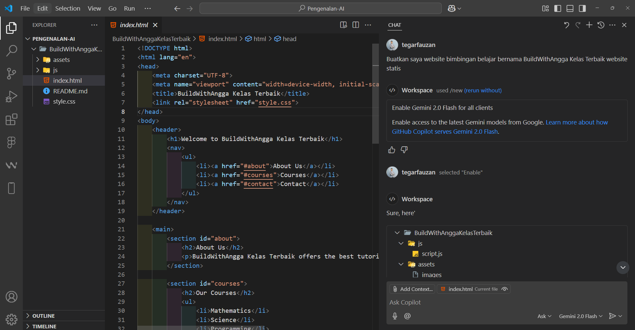Open the Learn more about Gemini link

click(x=500, y=127)
